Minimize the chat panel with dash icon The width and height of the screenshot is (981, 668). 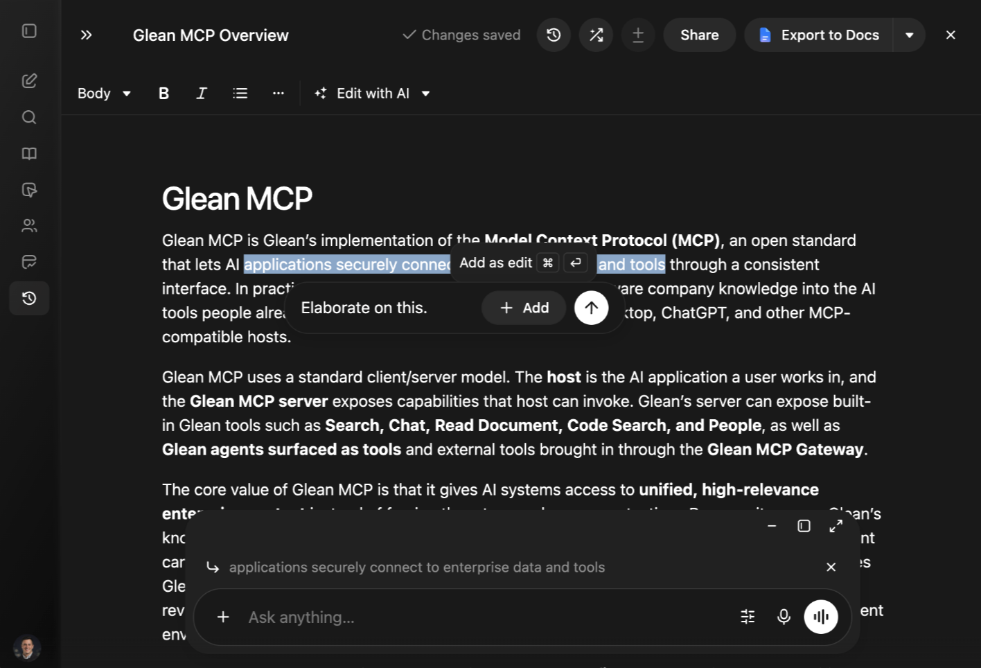[772, 526]
